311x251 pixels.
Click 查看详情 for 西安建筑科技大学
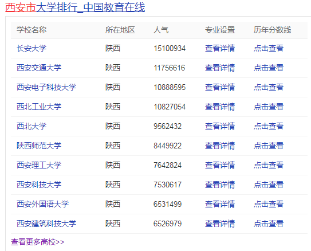(x=220, y=223)
